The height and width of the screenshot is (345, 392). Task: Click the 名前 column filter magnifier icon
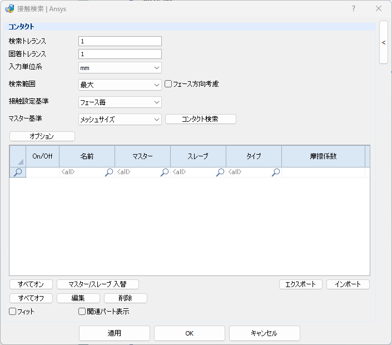tap(109, 172)
